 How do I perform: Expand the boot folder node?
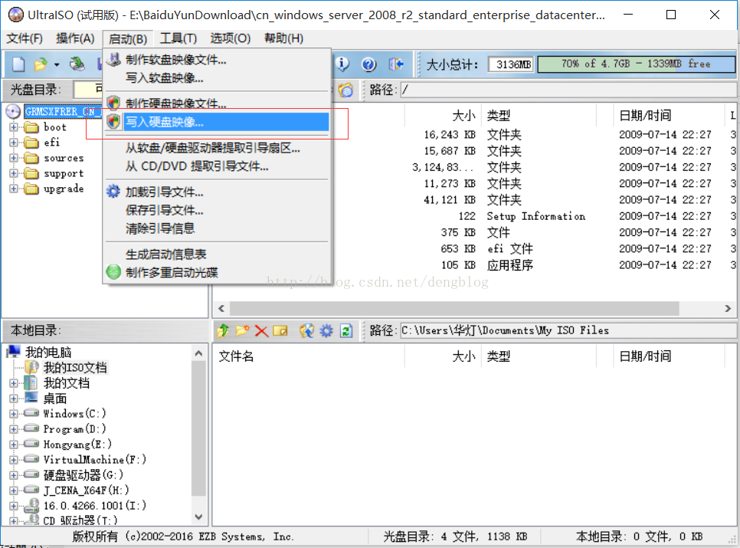click(x=13, y=127)
